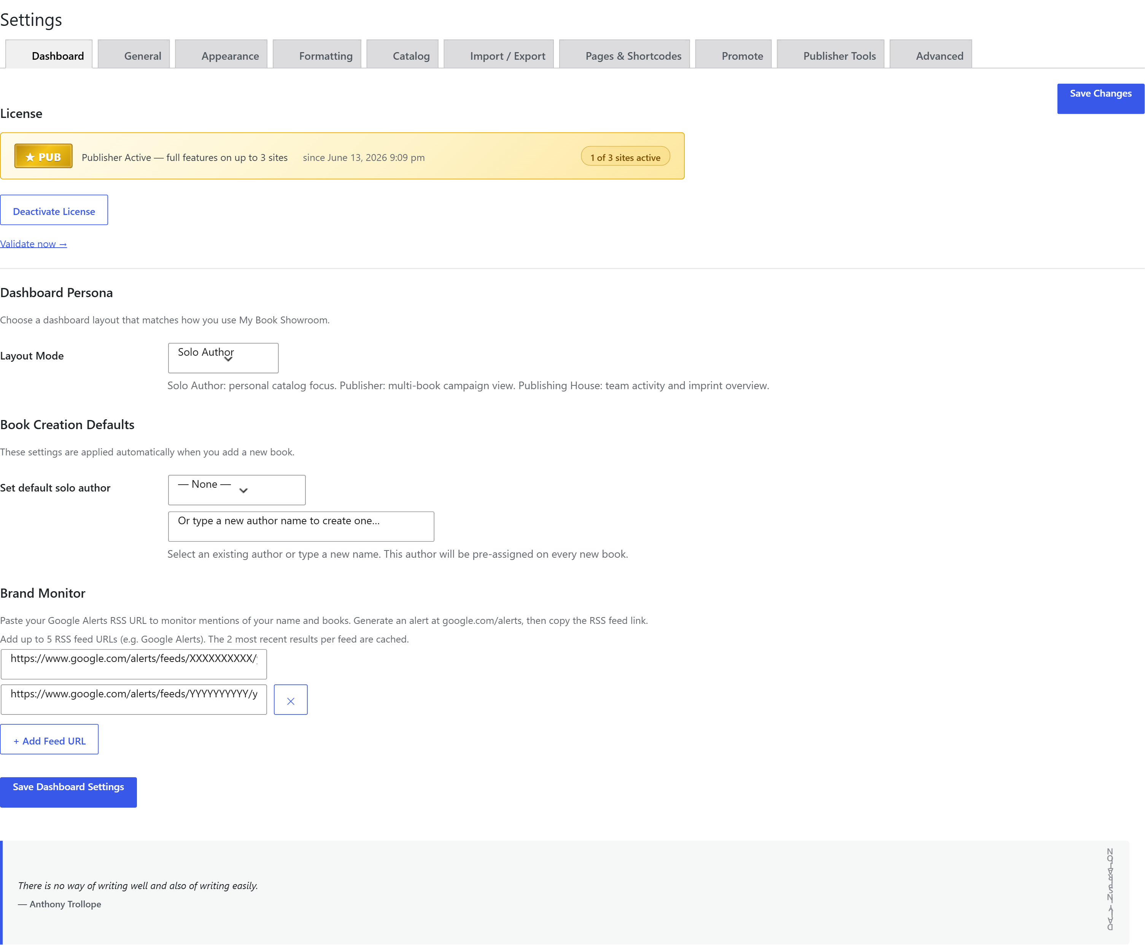1145x945 pixels.
Task: Click the PUB star badge
Action: (x=43, y=156)
